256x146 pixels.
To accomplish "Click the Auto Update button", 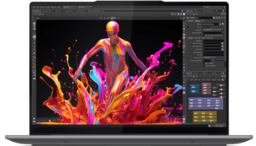I will 219,126.
